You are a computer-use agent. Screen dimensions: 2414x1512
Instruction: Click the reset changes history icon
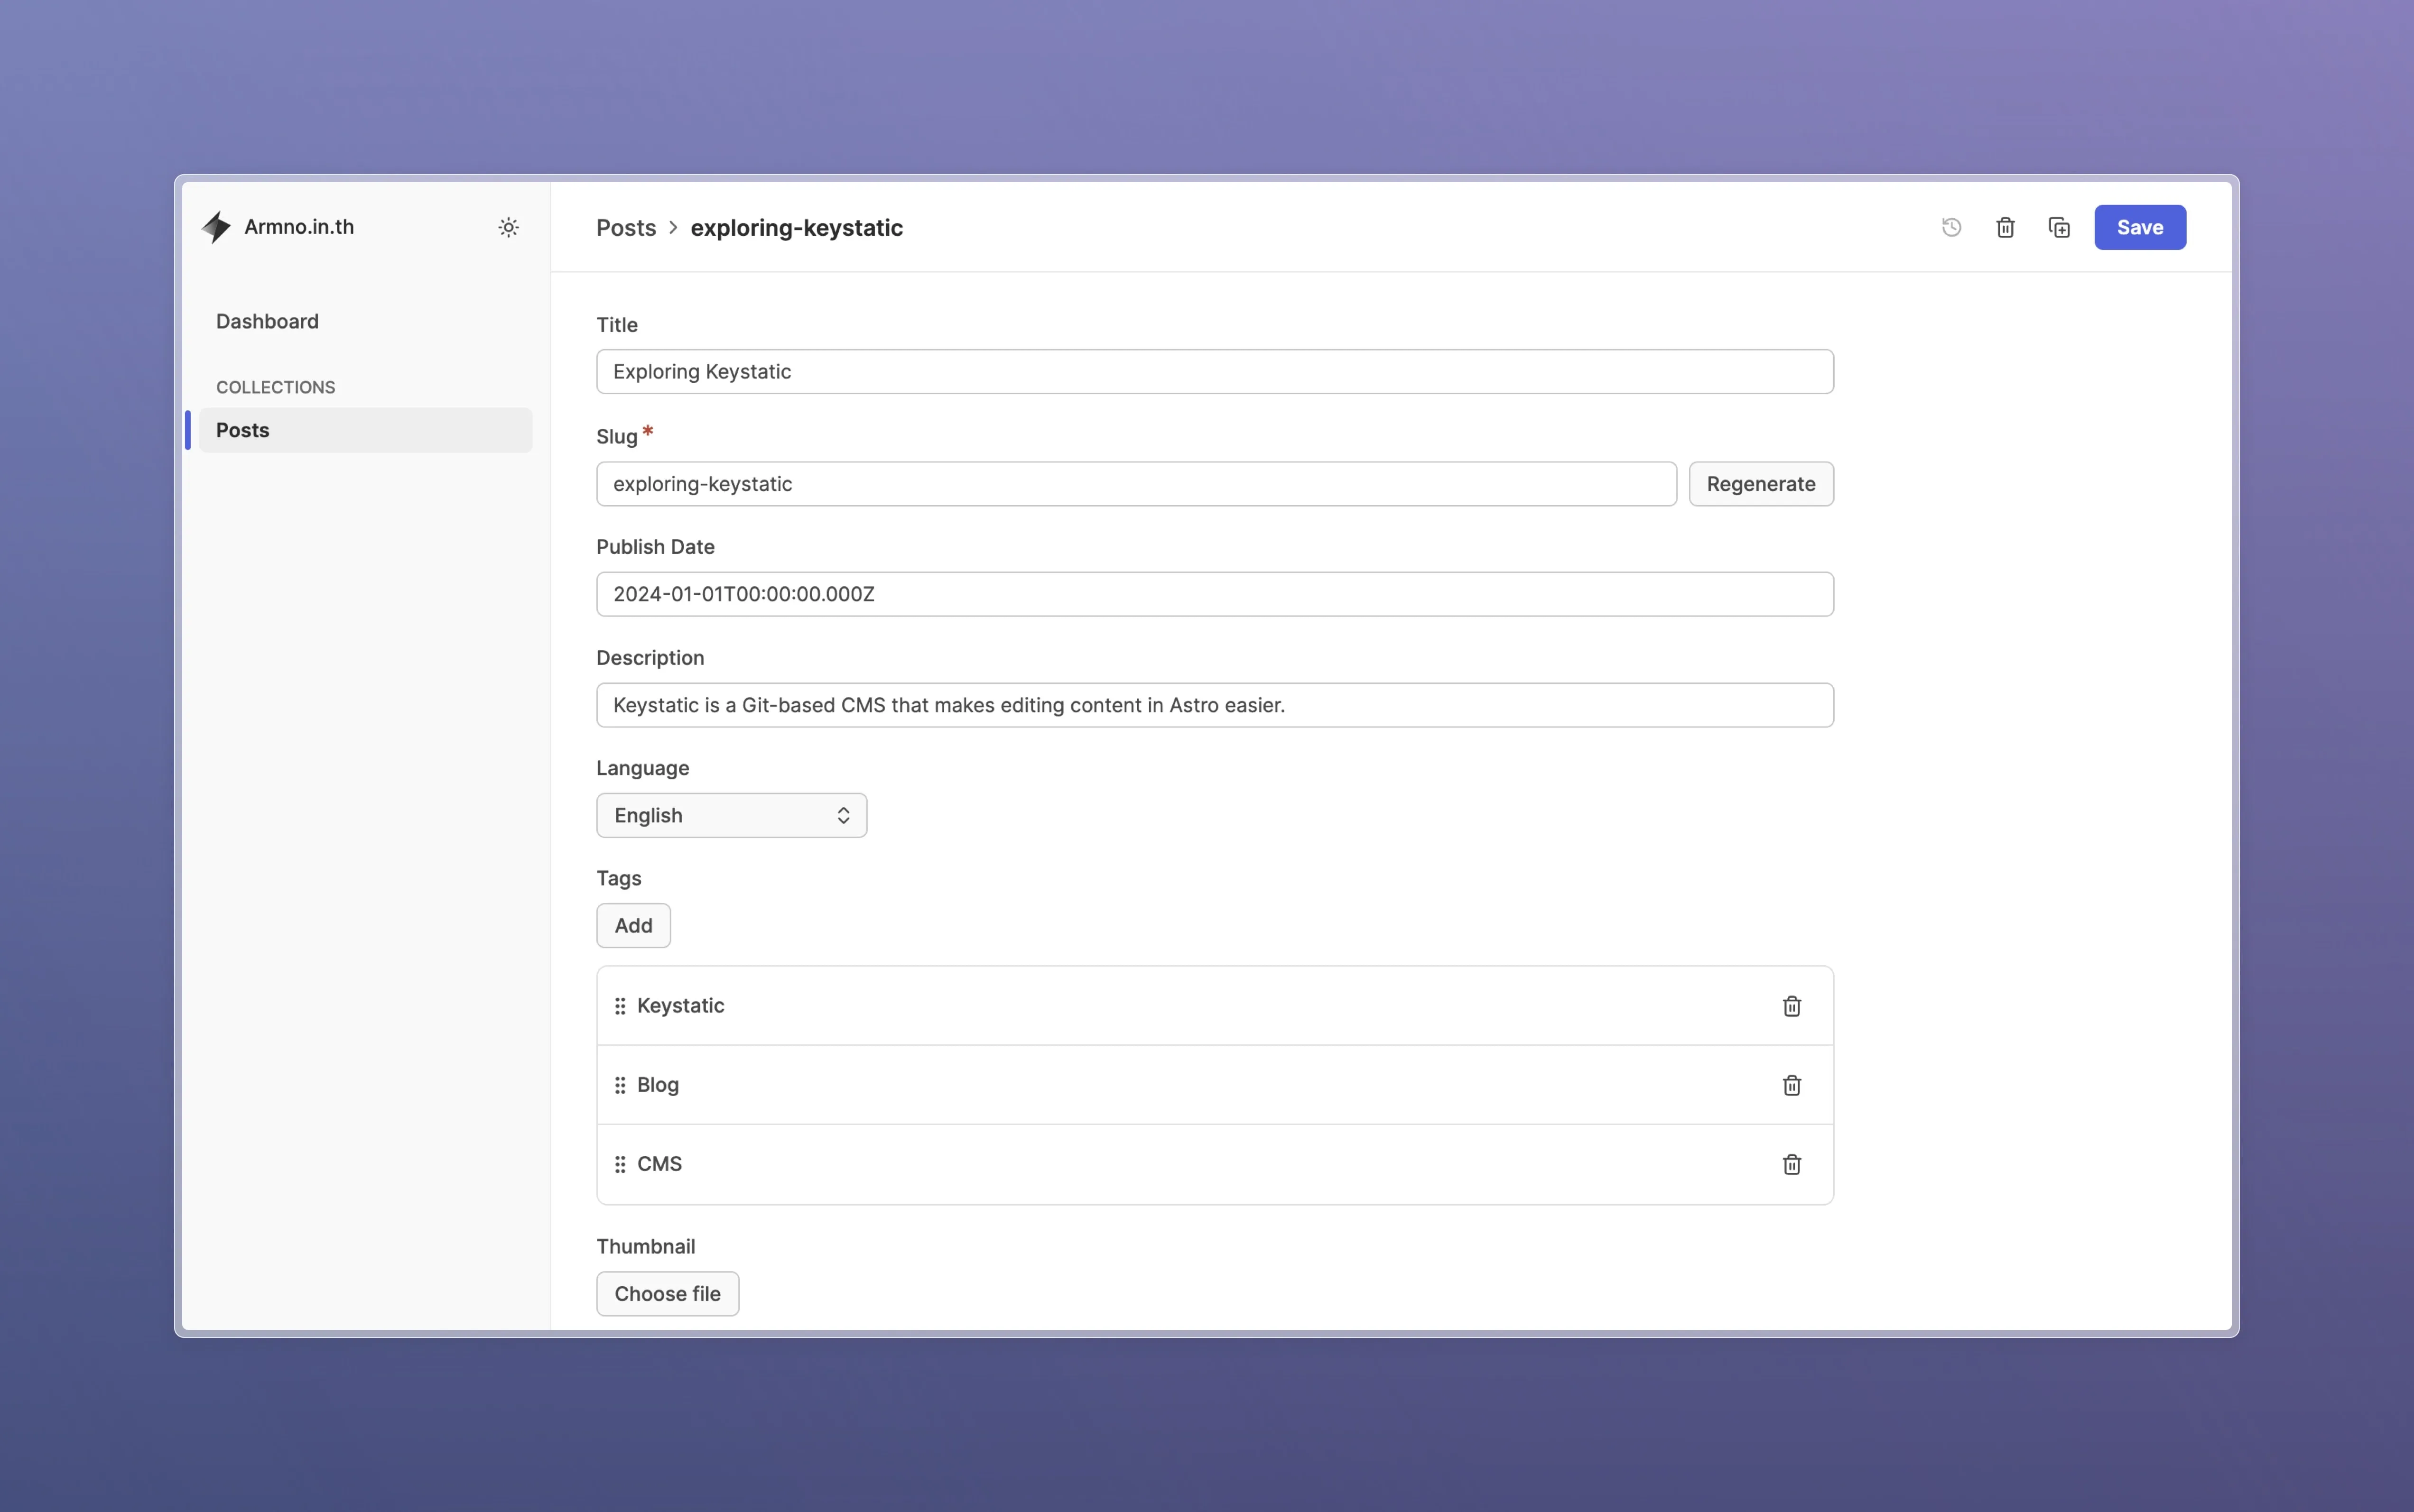(x=1951, y=227)
